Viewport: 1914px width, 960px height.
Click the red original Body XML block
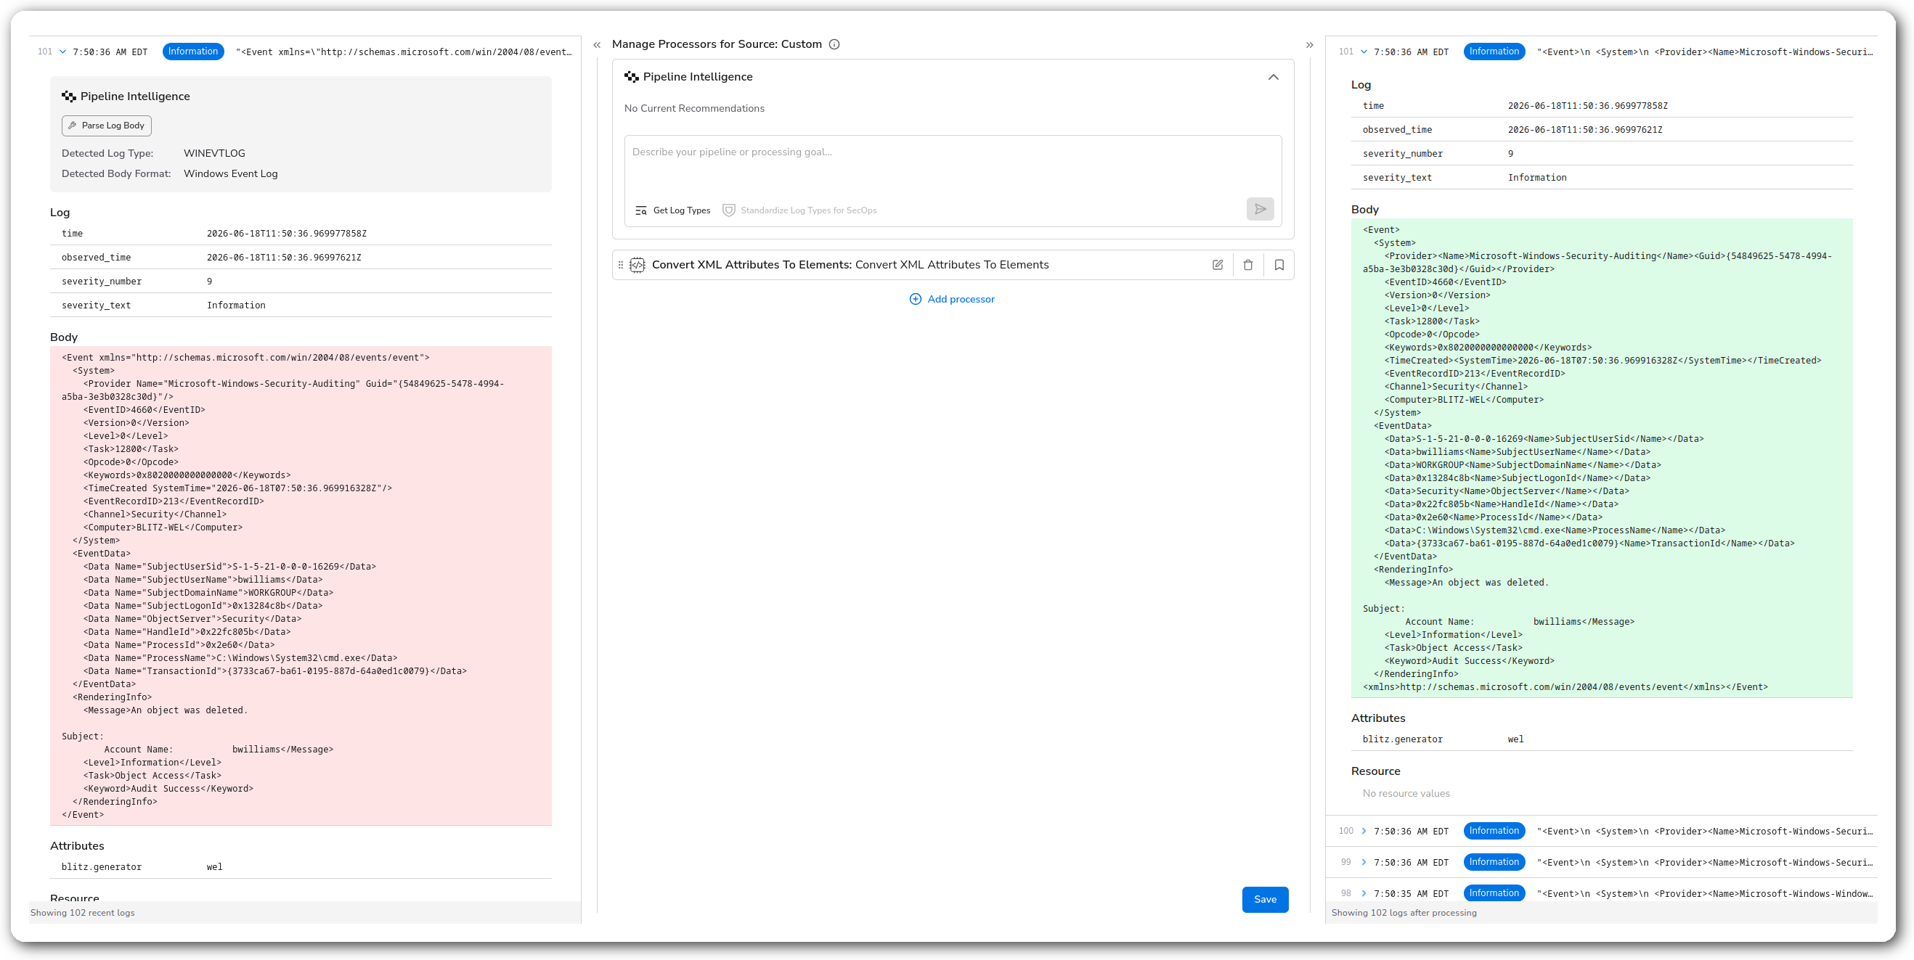coord(301,586)
